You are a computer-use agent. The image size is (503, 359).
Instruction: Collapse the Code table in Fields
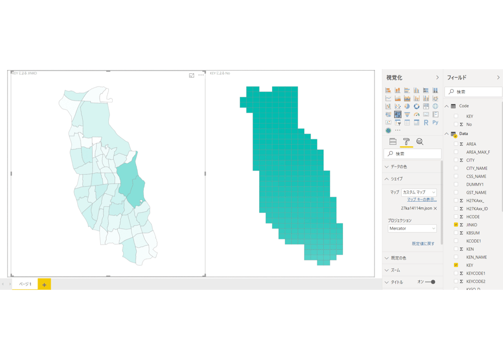point(446,106)
